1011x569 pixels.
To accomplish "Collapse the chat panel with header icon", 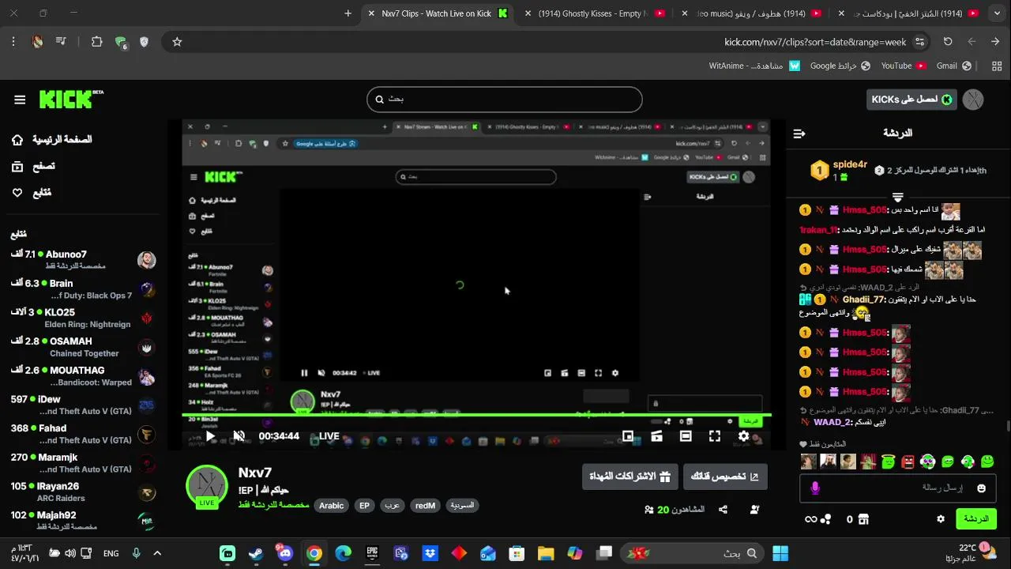I will pos(799,134).
